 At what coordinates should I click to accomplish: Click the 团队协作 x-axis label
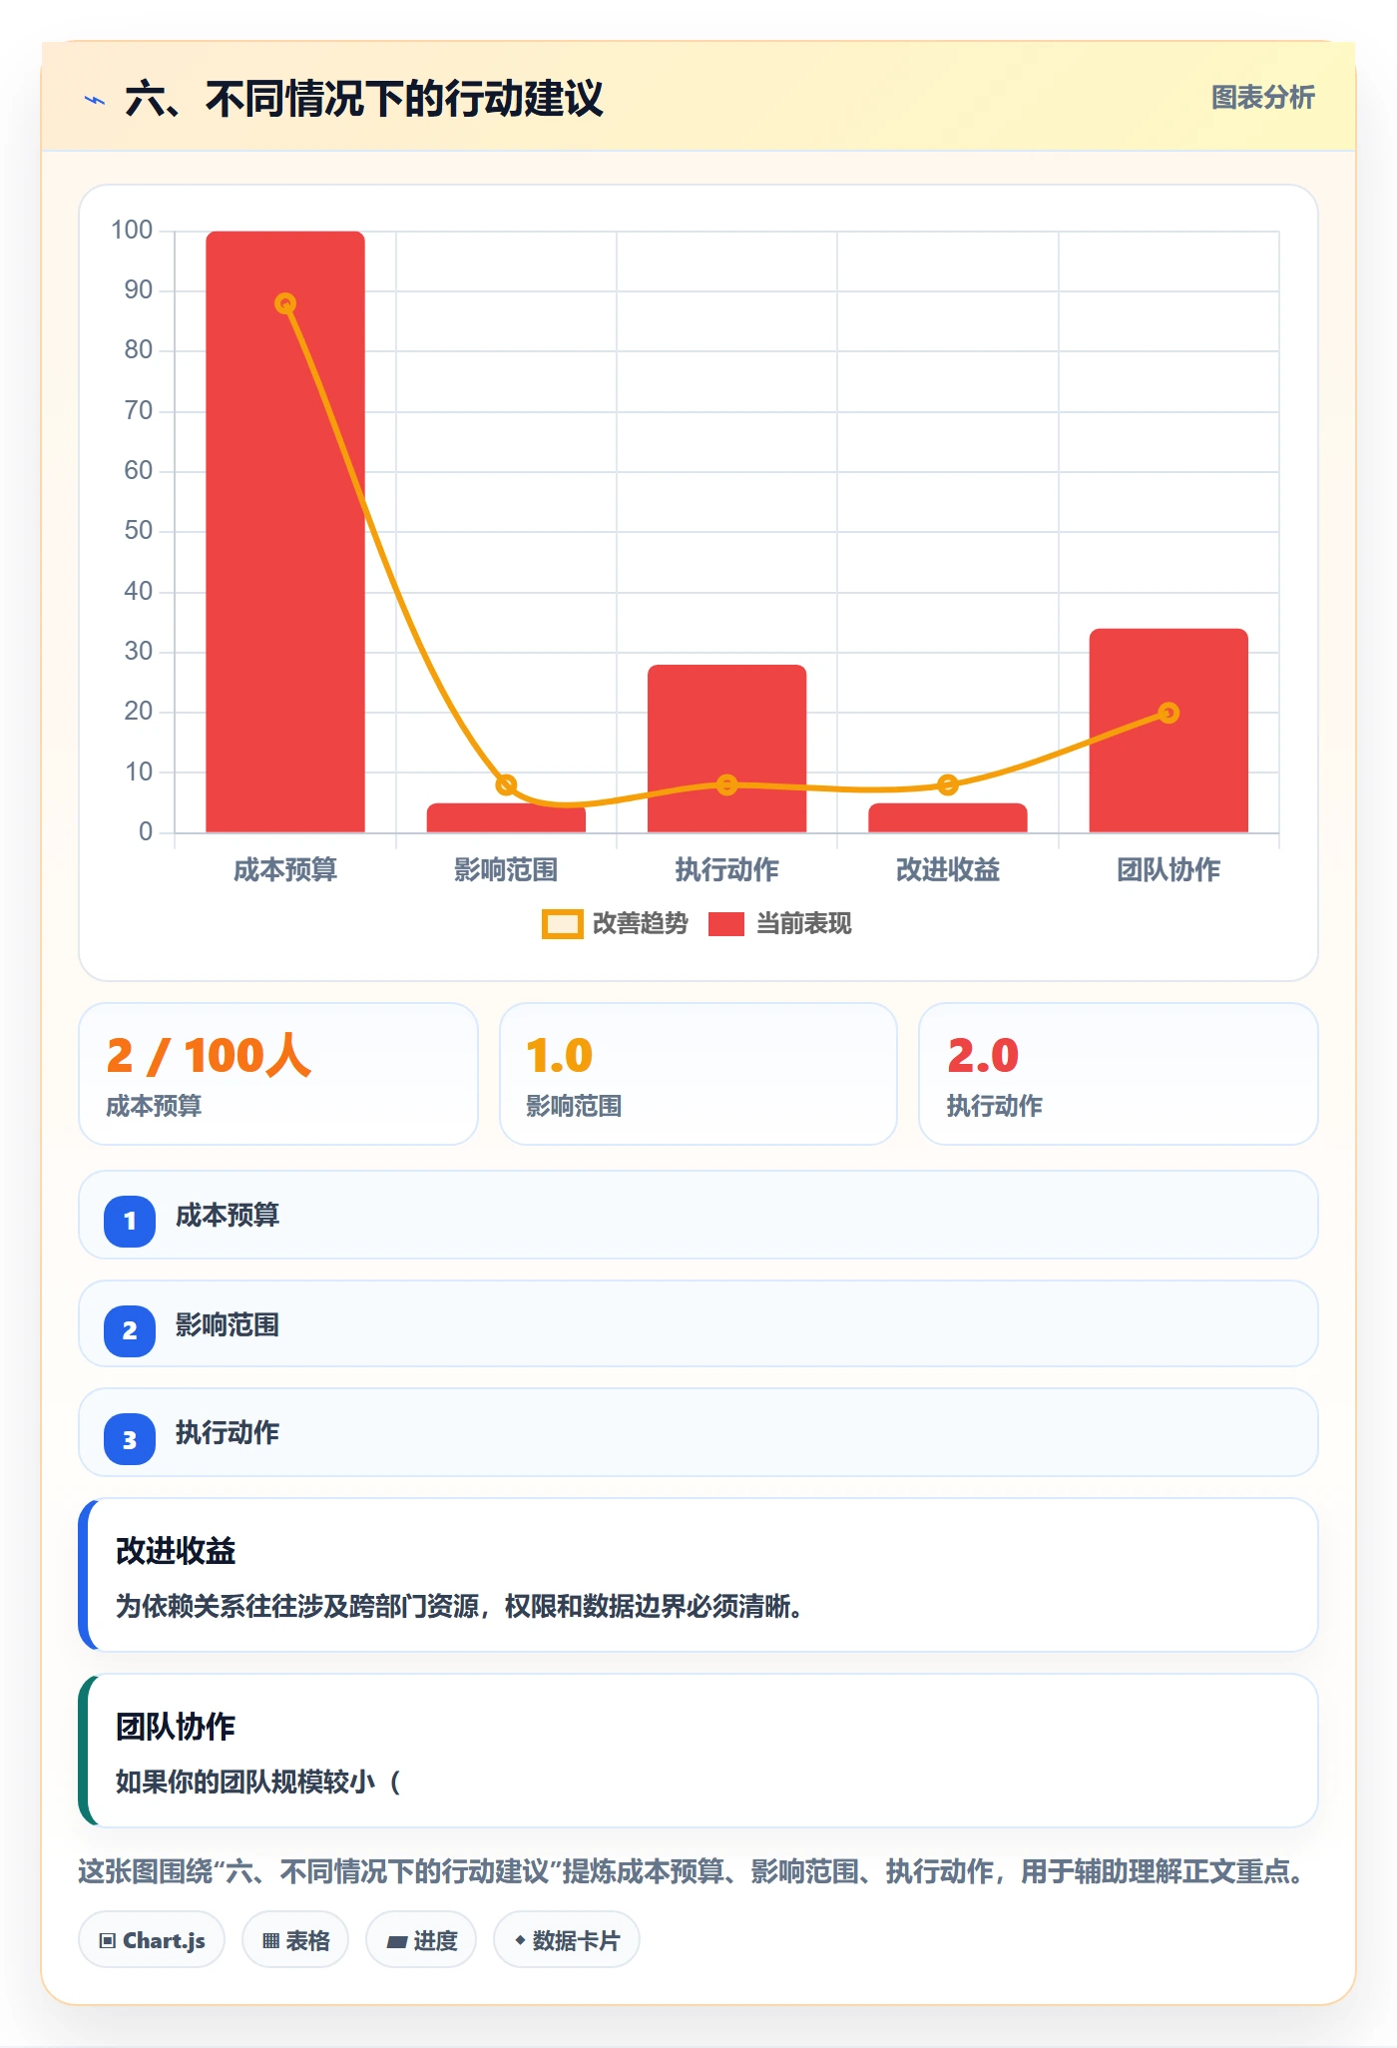click(1168, 870)
